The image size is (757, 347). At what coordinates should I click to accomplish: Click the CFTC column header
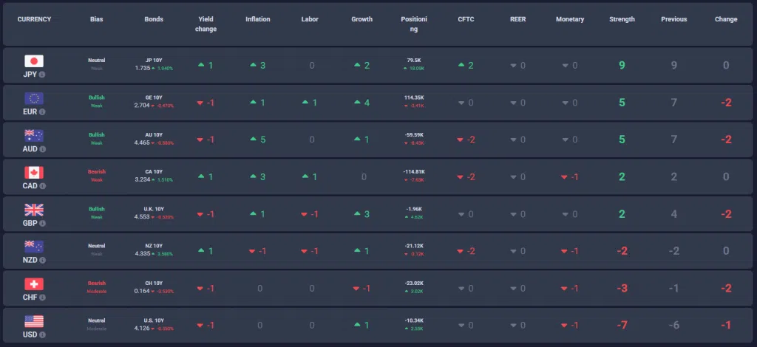pyautogui.click(x=465, y=19)
